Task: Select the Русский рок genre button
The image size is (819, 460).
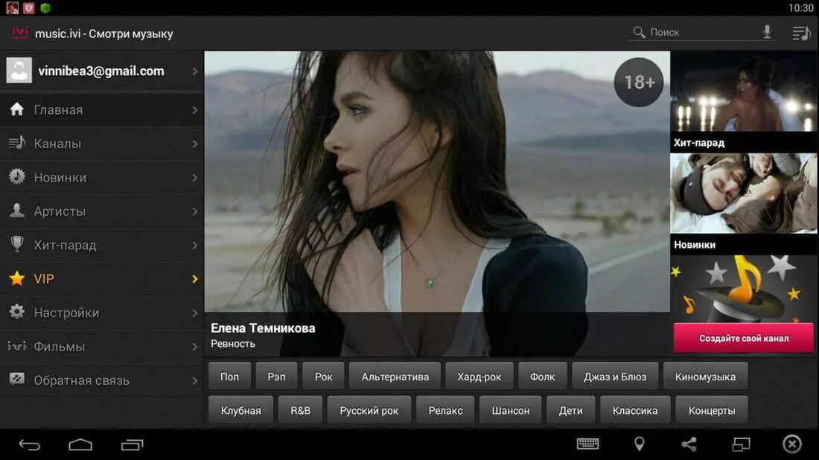Action: point(369,410)
